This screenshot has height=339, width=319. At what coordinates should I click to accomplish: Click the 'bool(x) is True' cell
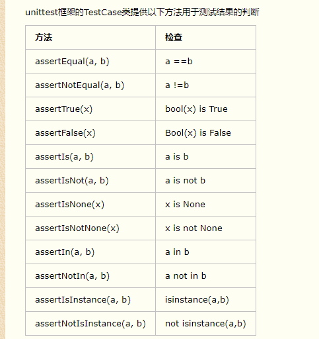tap(205, 109)
